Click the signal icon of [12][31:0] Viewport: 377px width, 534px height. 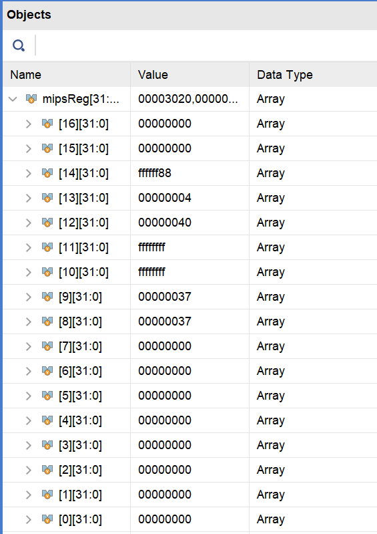click(x=47, y=223)
